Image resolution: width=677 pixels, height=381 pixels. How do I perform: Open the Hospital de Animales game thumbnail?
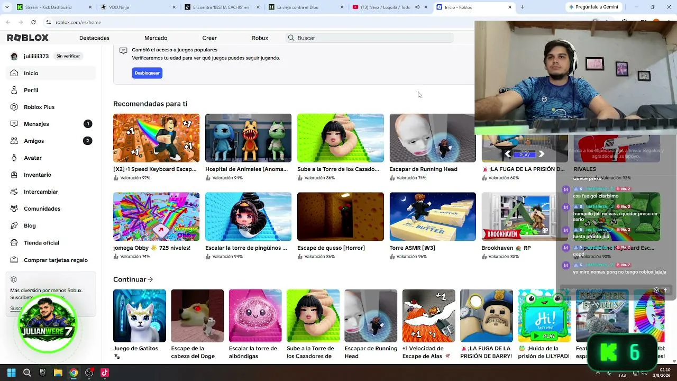point(248,138)
